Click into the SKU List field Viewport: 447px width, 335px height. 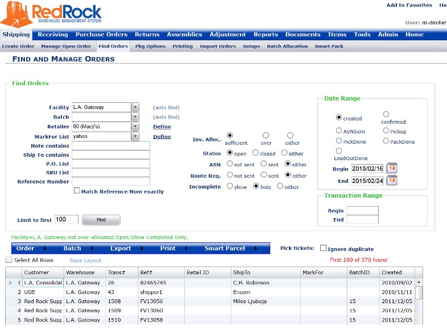(x=110, y=173)
